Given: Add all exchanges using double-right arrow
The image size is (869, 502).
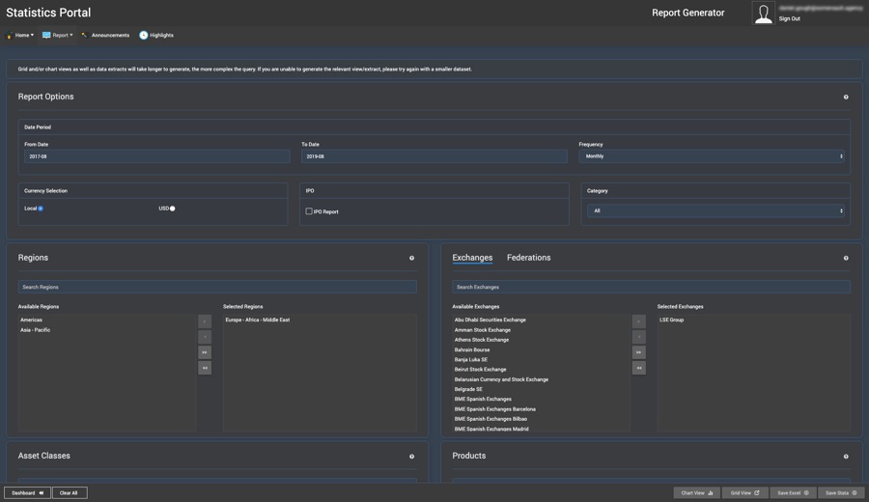Looking at the screenshot, I should pos(639,352).
